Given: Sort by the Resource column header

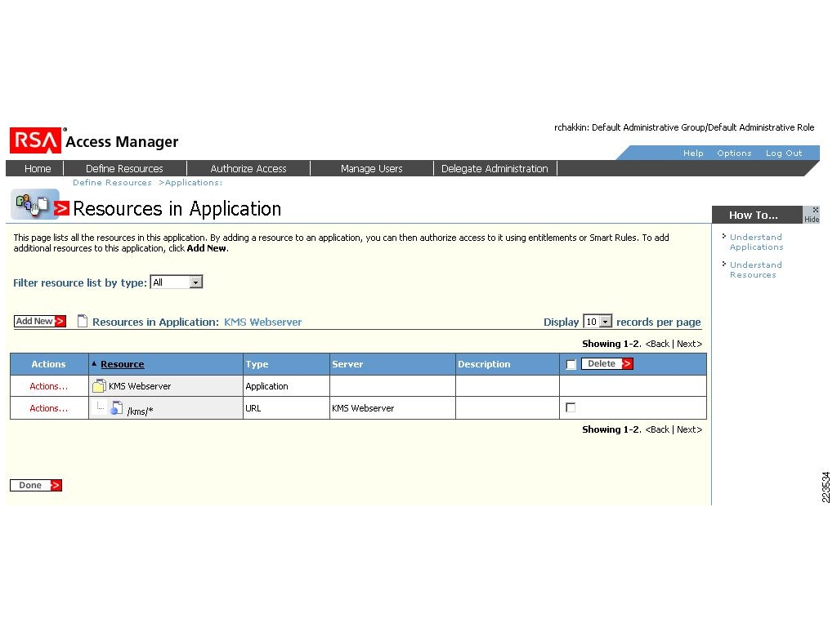Looking at the screenshot, I should pyautogui.click(x=123, y=364).
